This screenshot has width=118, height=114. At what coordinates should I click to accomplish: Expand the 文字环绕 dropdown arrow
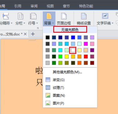113,23
